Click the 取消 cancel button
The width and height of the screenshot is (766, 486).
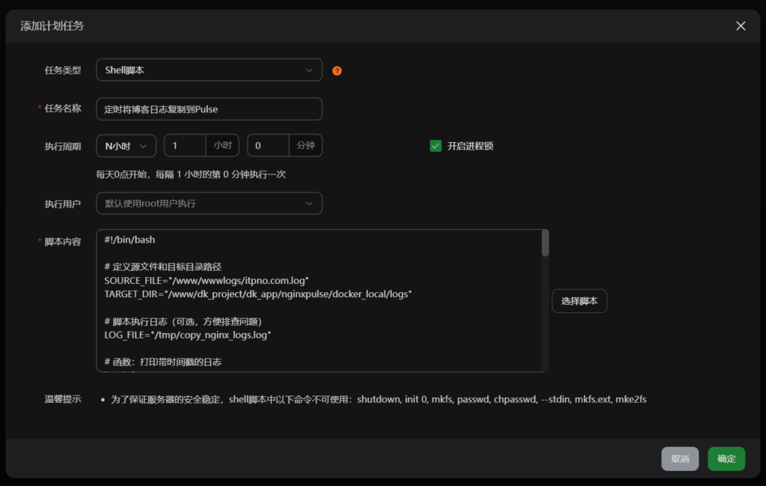679,459
